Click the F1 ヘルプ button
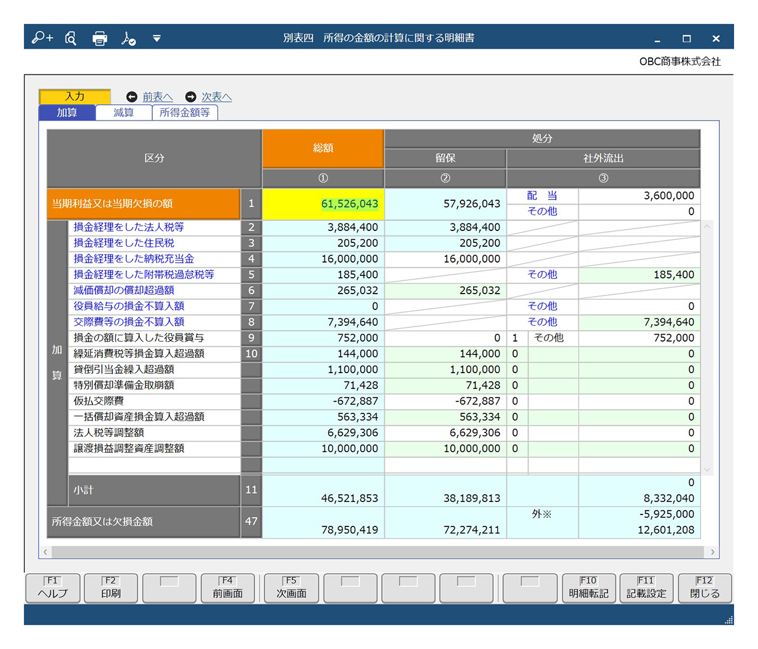Screen dimensions: 758x649 52,588
